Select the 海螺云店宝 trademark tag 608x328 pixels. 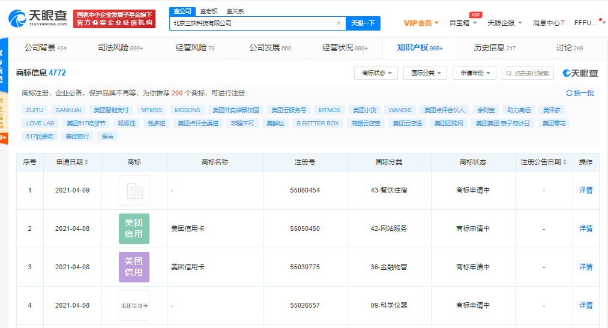[366, 123]
